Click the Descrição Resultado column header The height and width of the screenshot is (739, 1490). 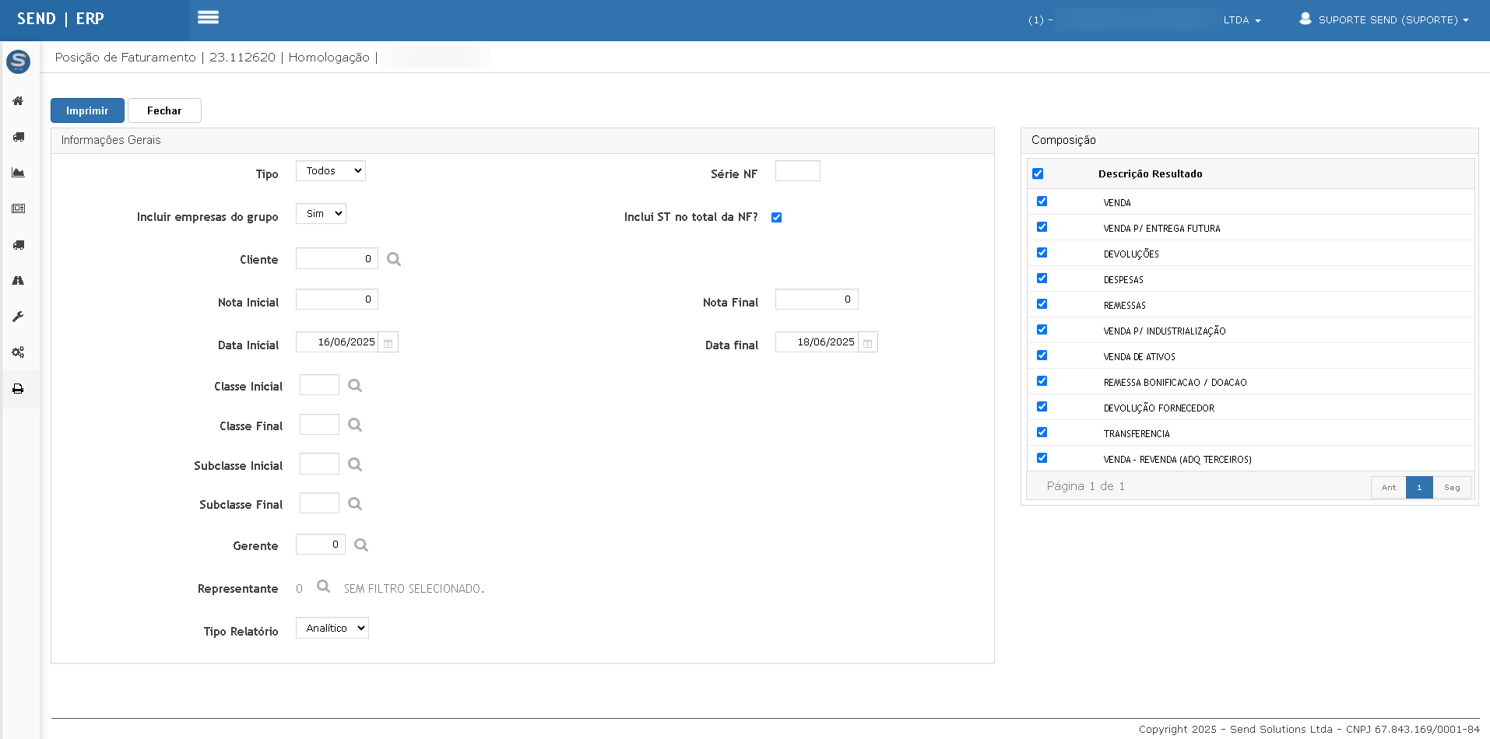click(1150, 174)
